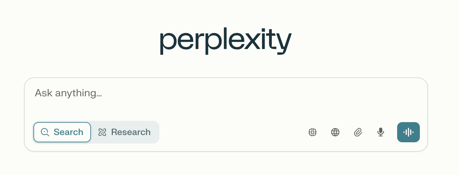Open the search sources globe dropdown
The width and height of the screenshot is (459, 175).
pyautogui.click(x=335, y=132)
